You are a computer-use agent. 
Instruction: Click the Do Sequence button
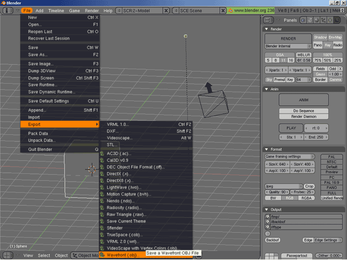pyautogui.click(x=303, y=111)
